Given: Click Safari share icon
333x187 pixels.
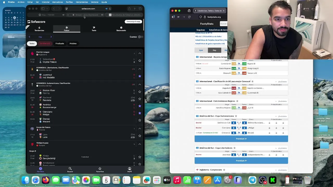Looking at the screenshot, I should [x=129, y=9].
